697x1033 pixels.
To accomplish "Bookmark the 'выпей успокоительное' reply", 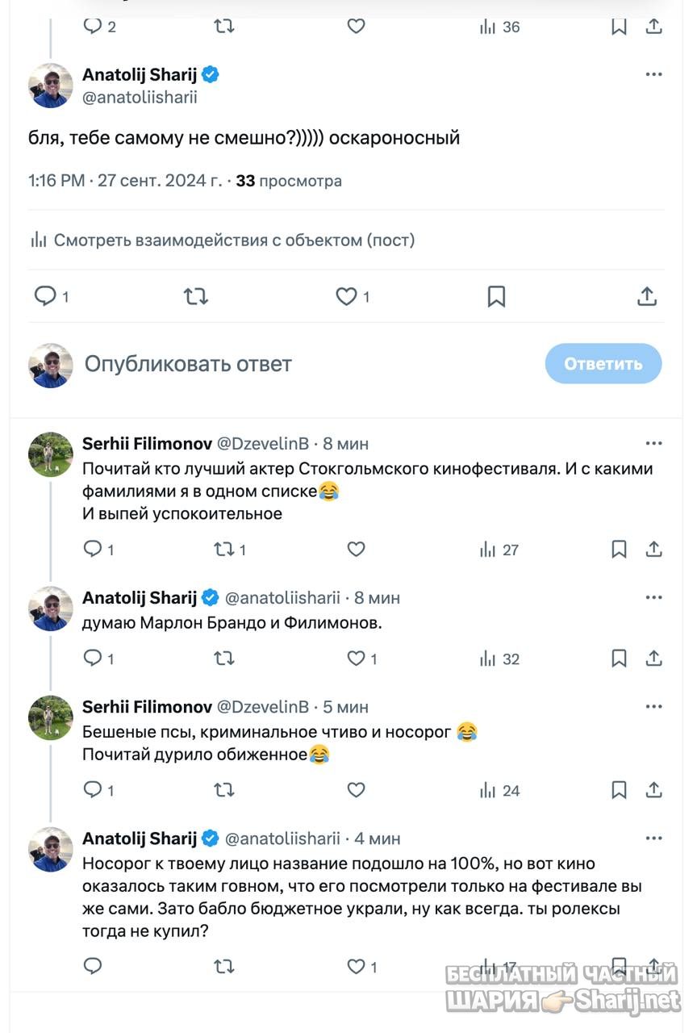I will [619, 550].
